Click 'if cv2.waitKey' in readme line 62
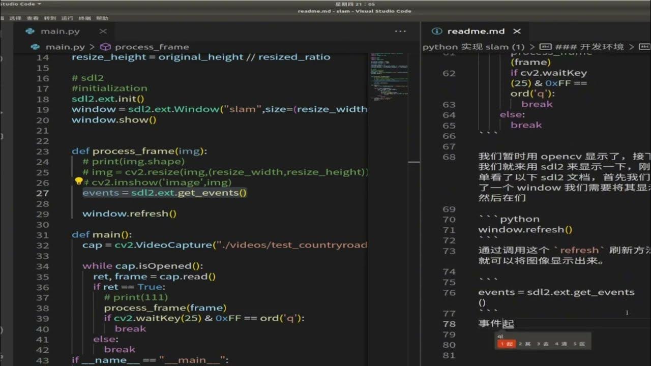Viewport: 651px width, 366px height. (x=549, y=73)
